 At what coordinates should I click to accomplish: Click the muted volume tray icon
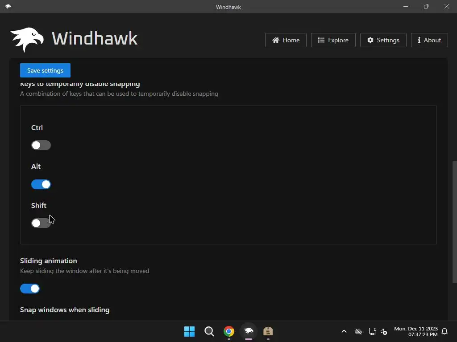click(x=384, y=331)
